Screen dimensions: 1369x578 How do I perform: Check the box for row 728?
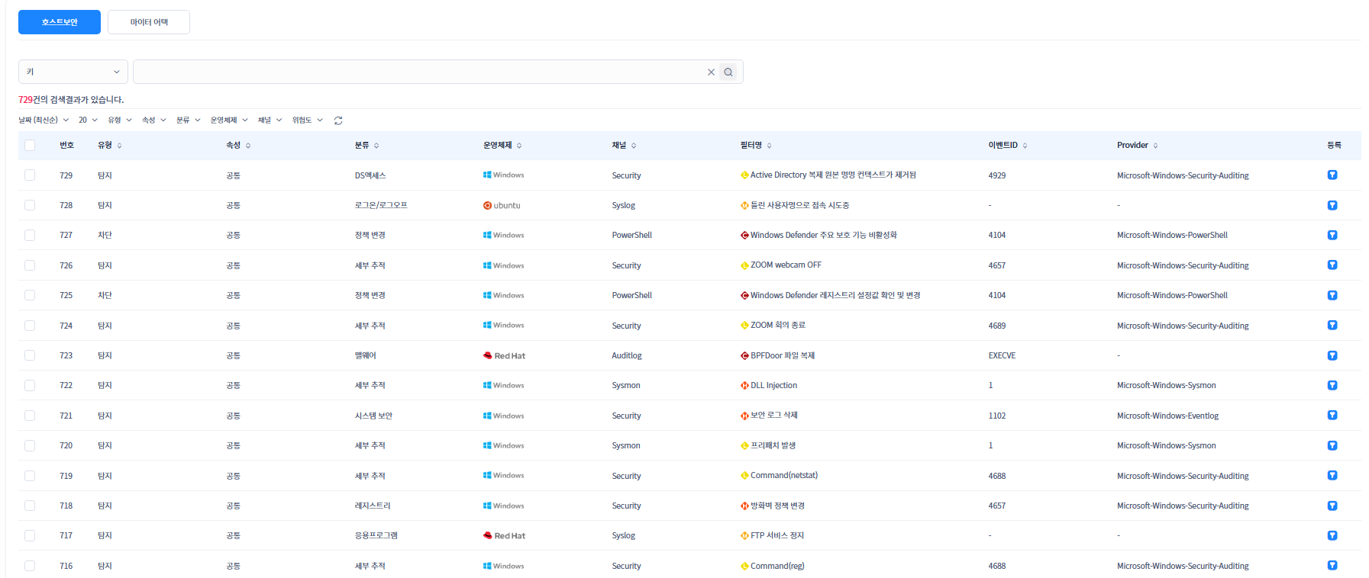pyautogui.click(x=30, y=205)
